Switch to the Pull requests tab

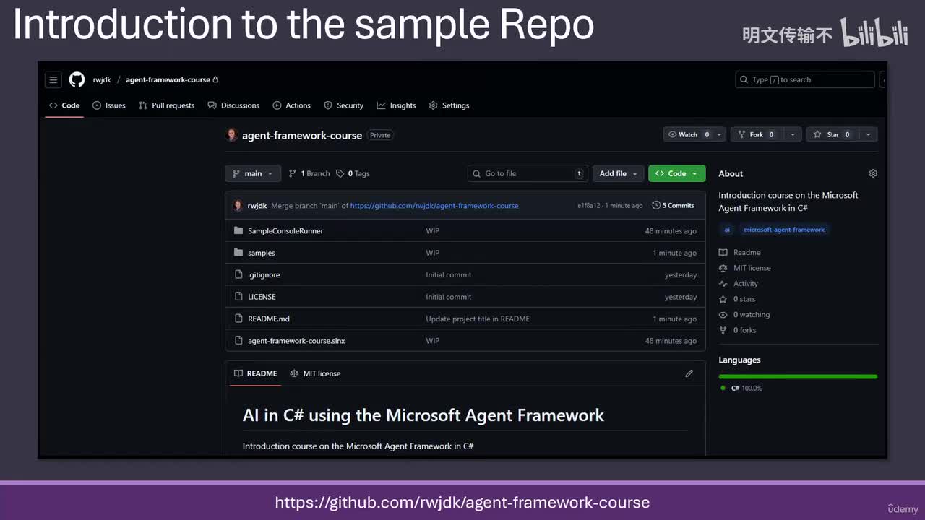(x=166, y=105)
